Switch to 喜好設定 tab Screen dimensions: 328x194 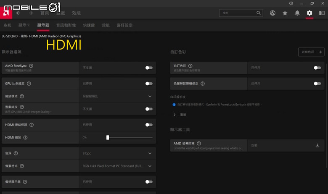coord(124,25)
